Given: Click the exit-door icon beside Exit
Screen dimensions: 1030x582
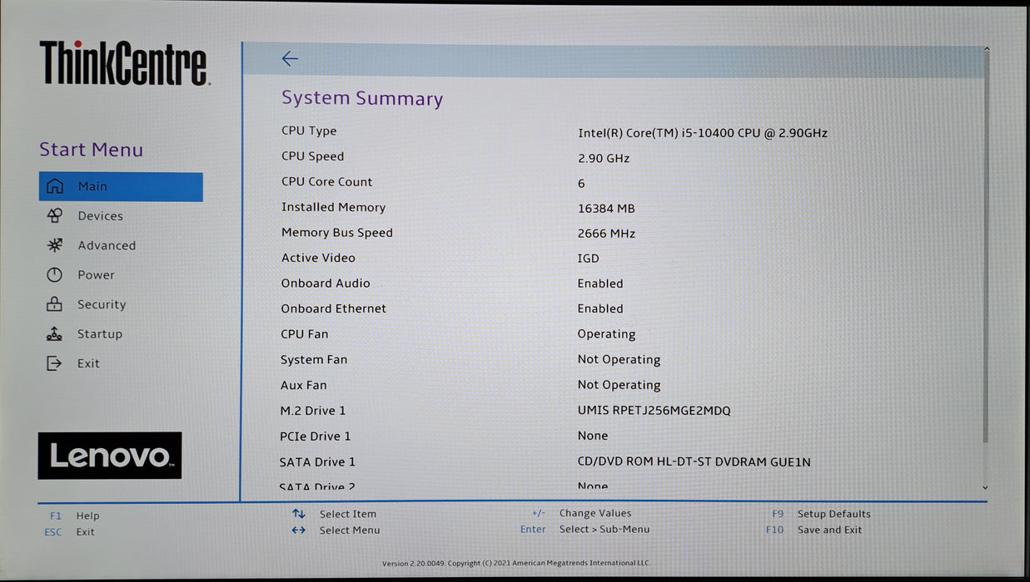Looking at the screenshot, I should coord(54,363).
